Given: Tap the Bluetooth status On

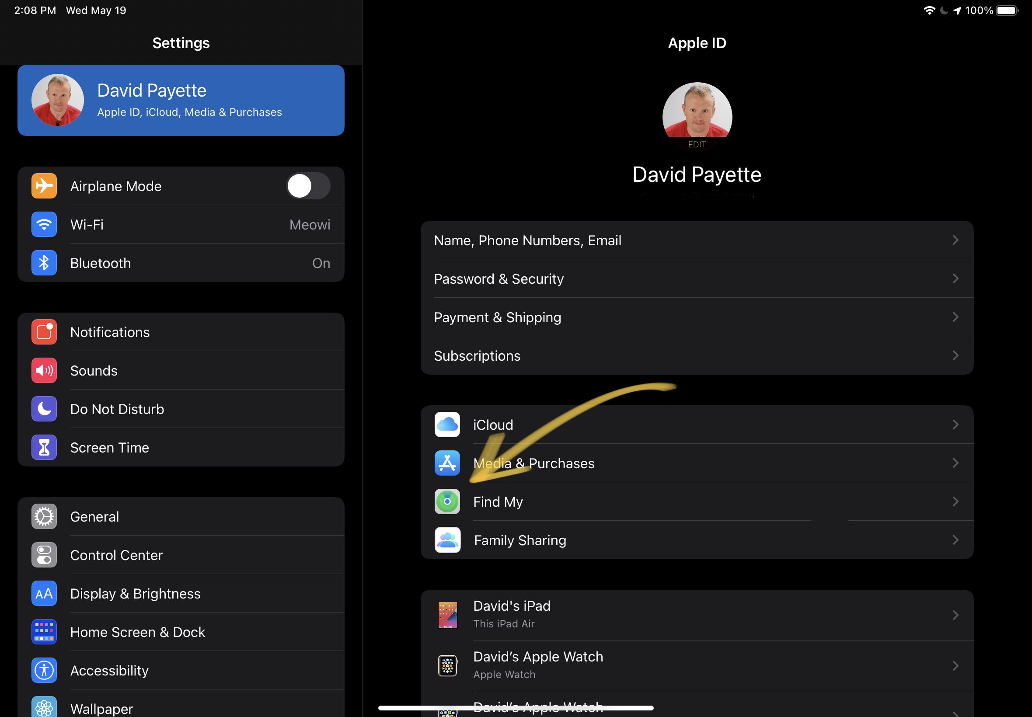Looking at the screenshot, I should (x=321, y=263).
